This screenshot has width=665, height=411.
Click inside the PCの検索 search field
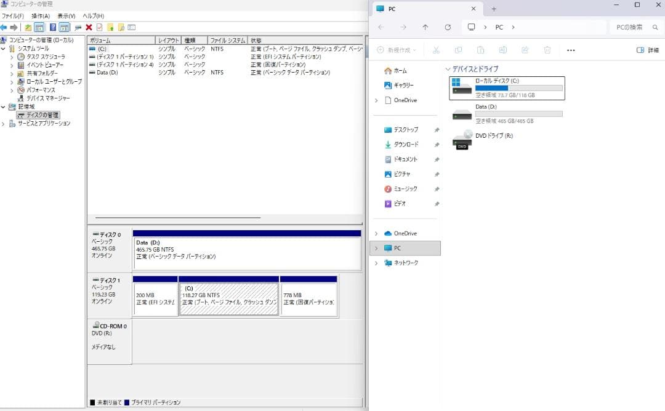pyautogui.click(x=629, y=27)
